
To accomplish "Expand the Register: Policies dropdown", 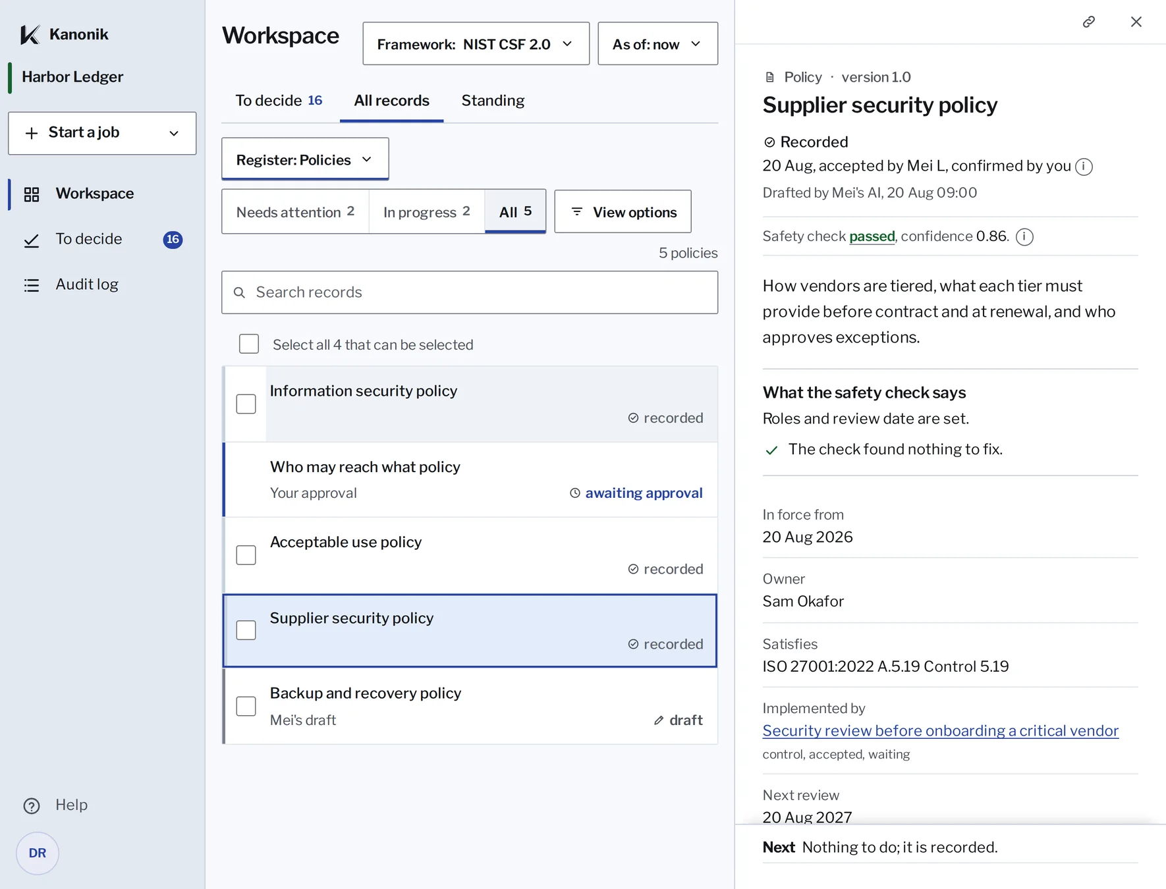I will (305, 159).
